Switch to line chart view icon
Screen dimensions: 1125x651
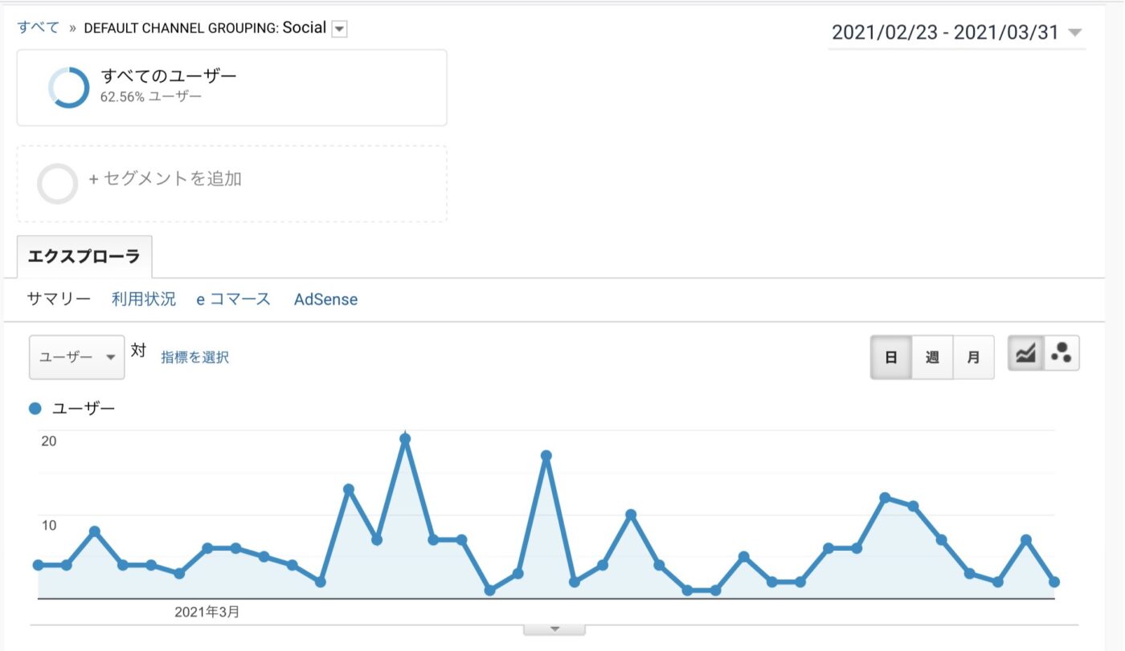[1026, 353]
